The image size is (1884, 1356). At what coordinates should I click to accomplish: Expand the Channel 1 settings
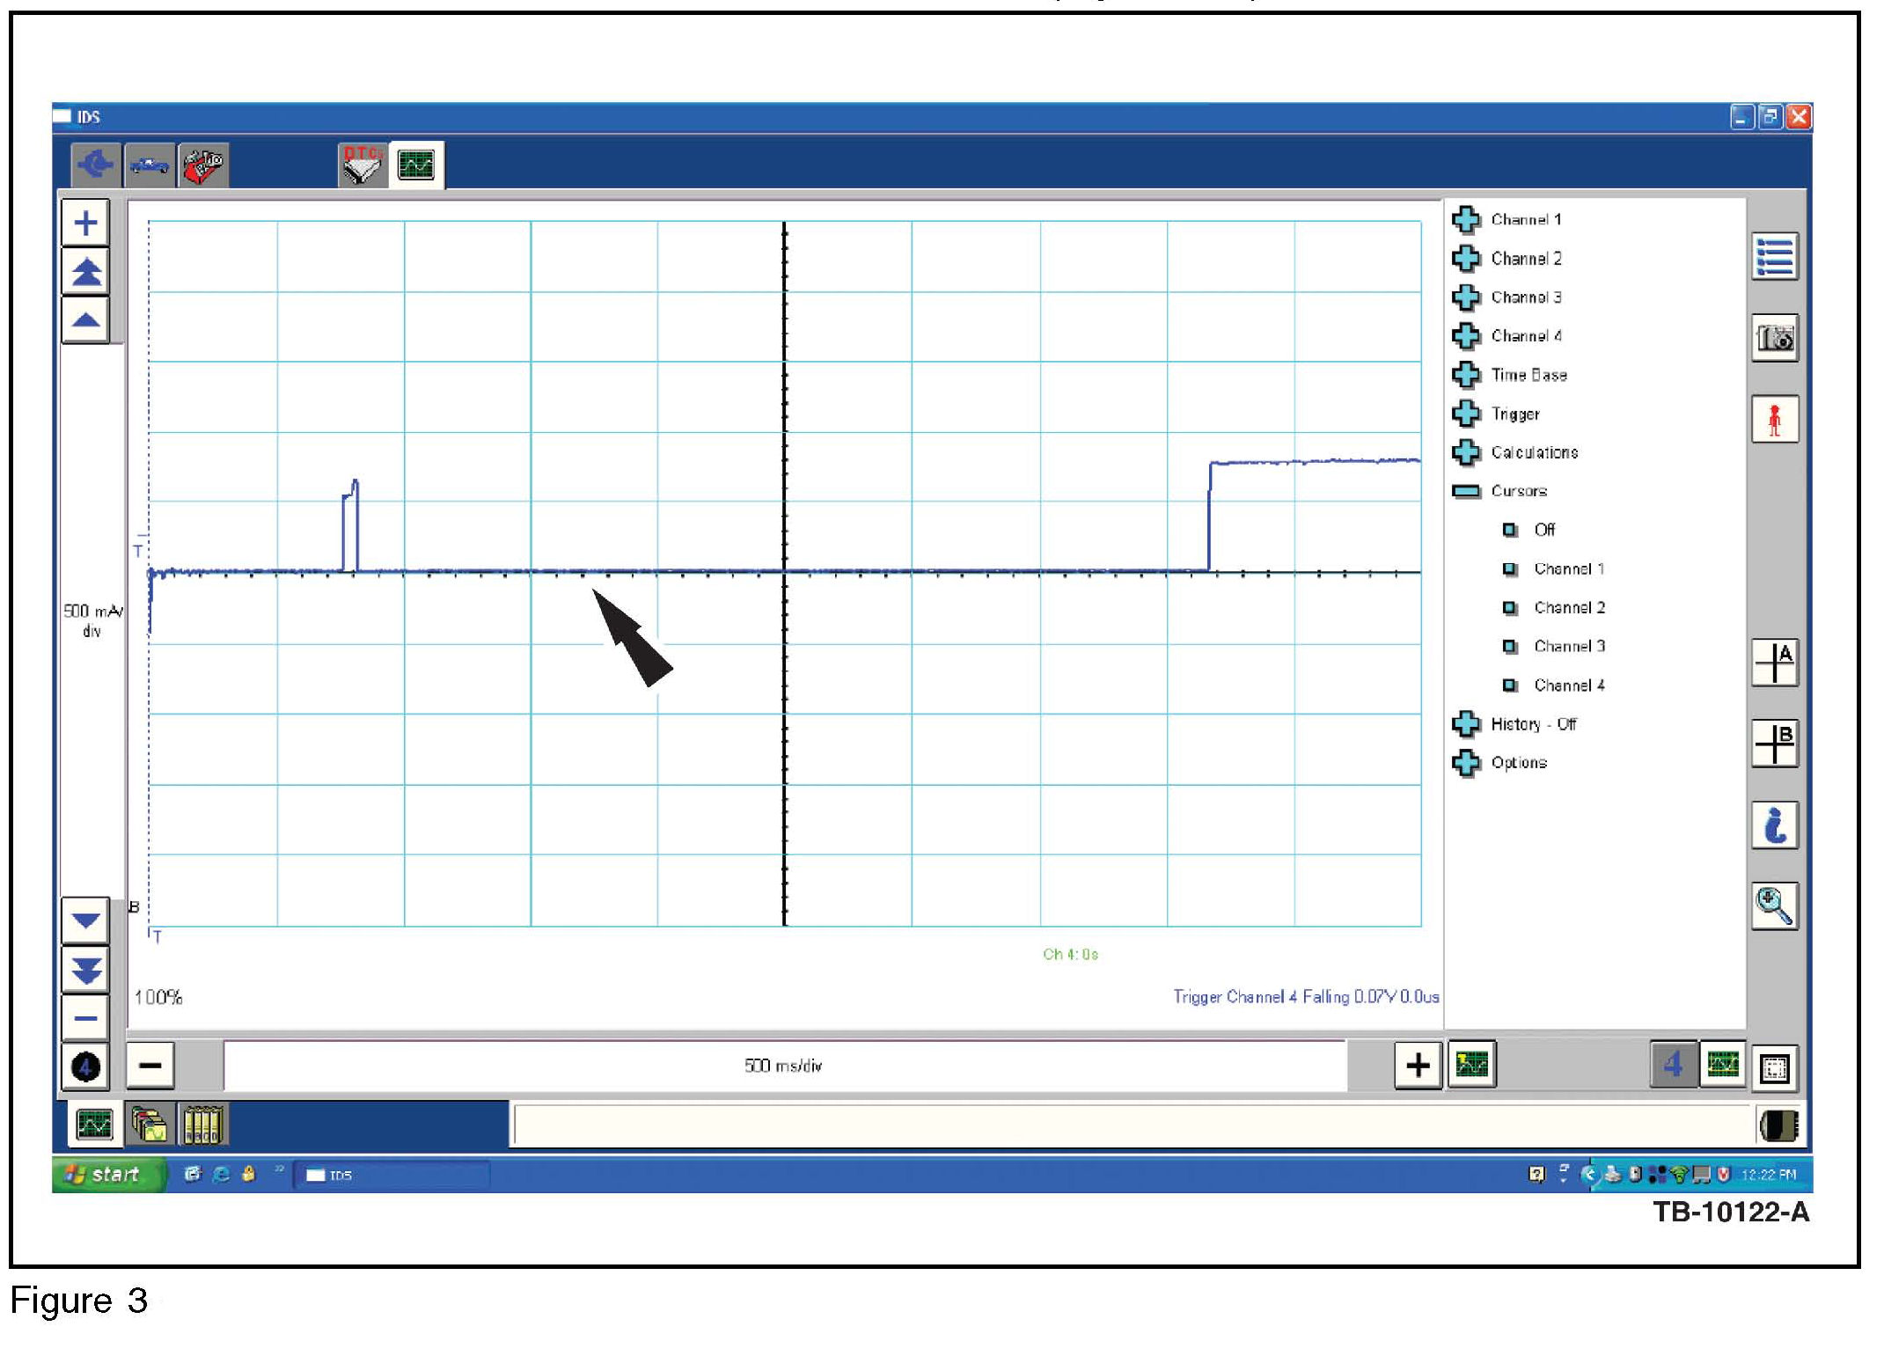tap(1466, 220)
